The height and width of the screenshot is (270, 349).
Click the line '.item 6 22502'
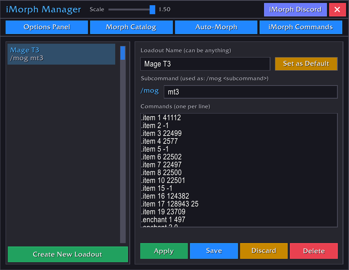[x=161, y=157]
